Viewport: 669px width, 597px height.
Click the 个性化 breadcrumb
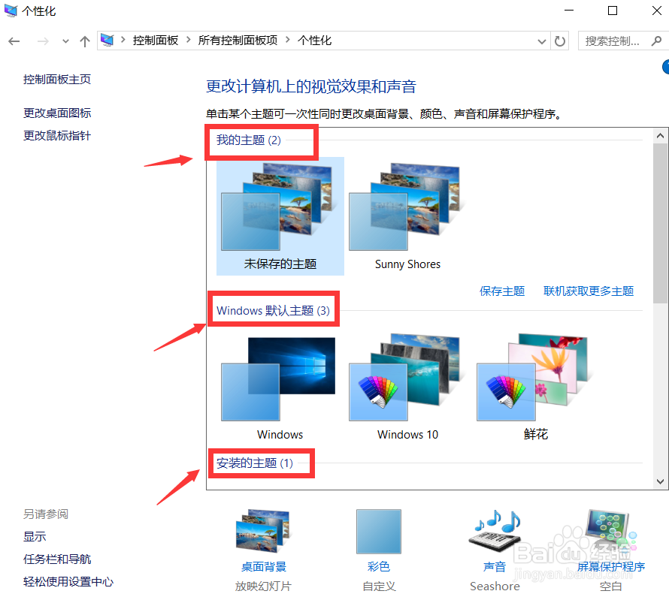coord(314,41)
